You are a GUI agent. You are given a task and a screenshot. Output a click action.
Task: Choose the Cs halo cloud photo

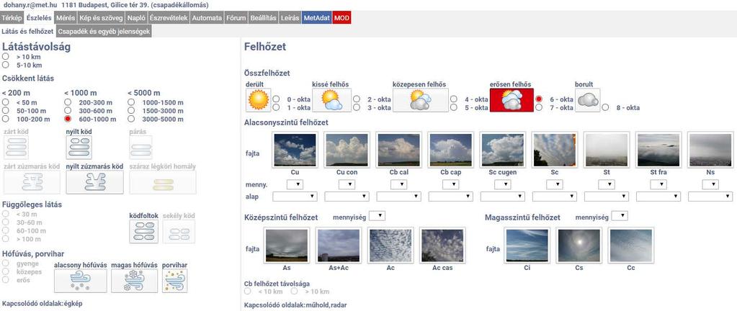pyautogui.click(x=579, y=245)
